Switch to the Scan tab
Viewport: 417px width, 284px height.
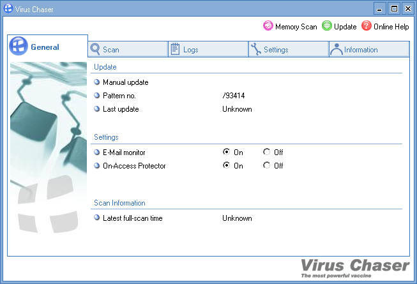(128, 49)
